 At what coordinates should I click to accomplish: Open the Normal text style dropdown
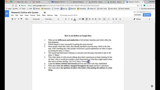(37, 19)
